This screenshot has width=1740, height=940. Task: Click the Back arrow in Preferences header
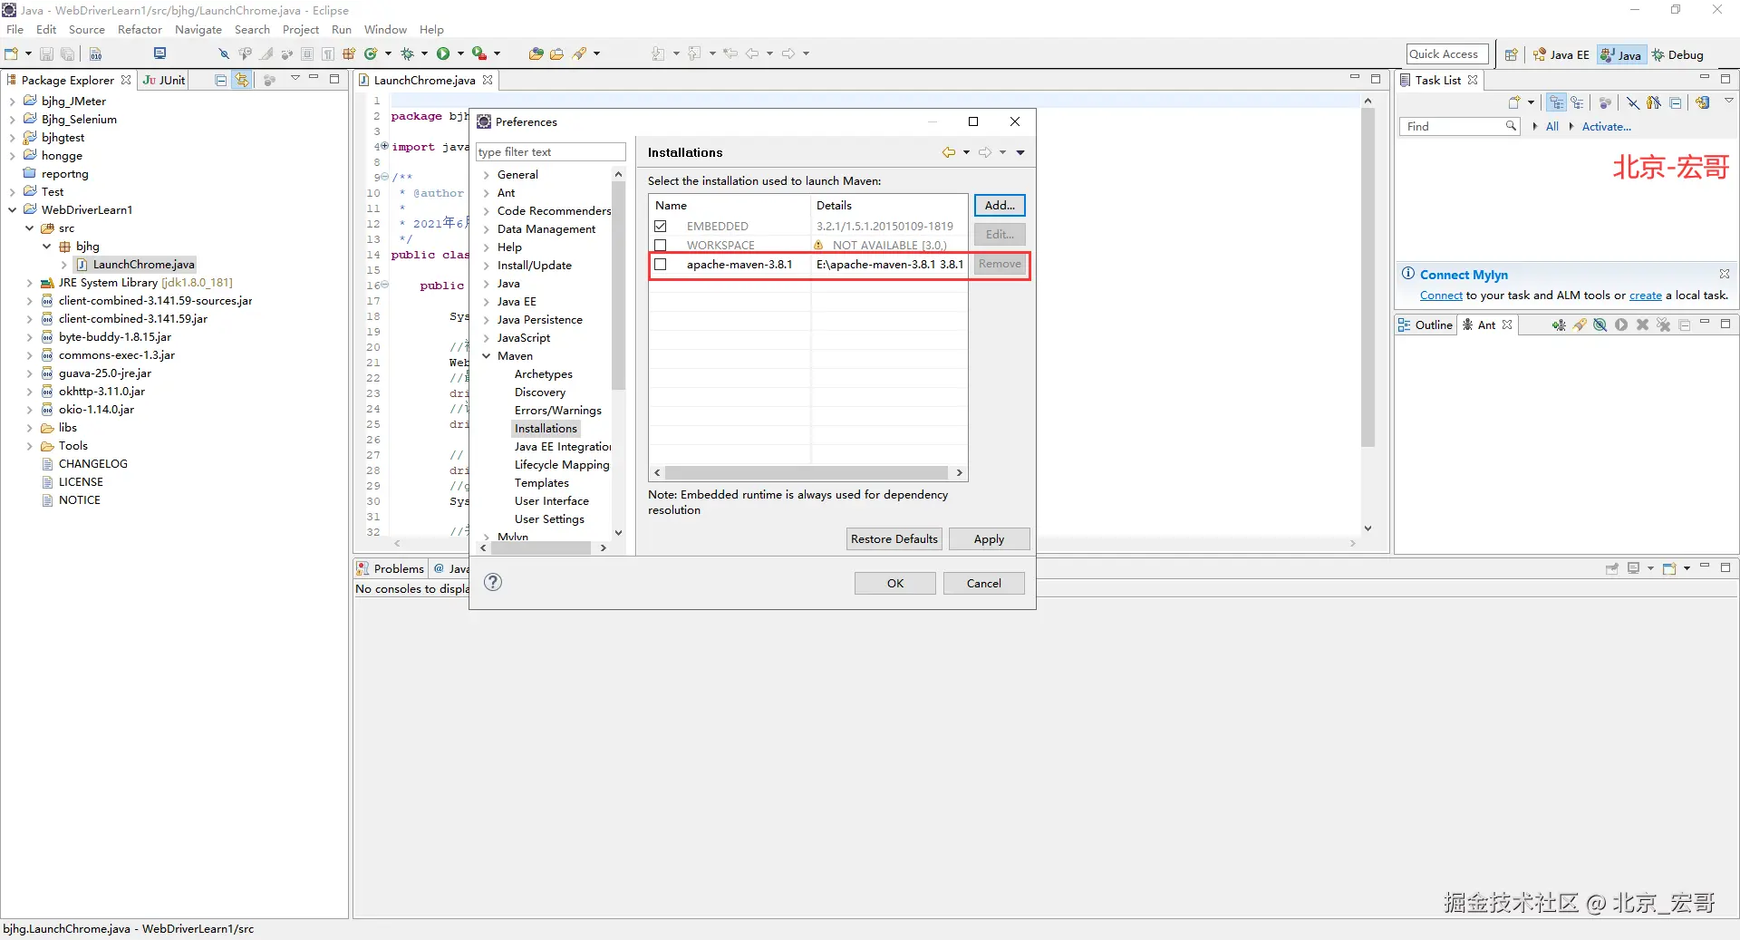pos(949,152)
